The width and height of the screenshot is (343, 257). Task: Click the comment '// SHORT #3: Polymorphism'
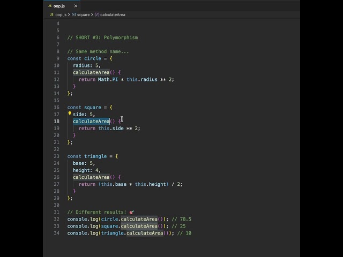coord(102,37)
